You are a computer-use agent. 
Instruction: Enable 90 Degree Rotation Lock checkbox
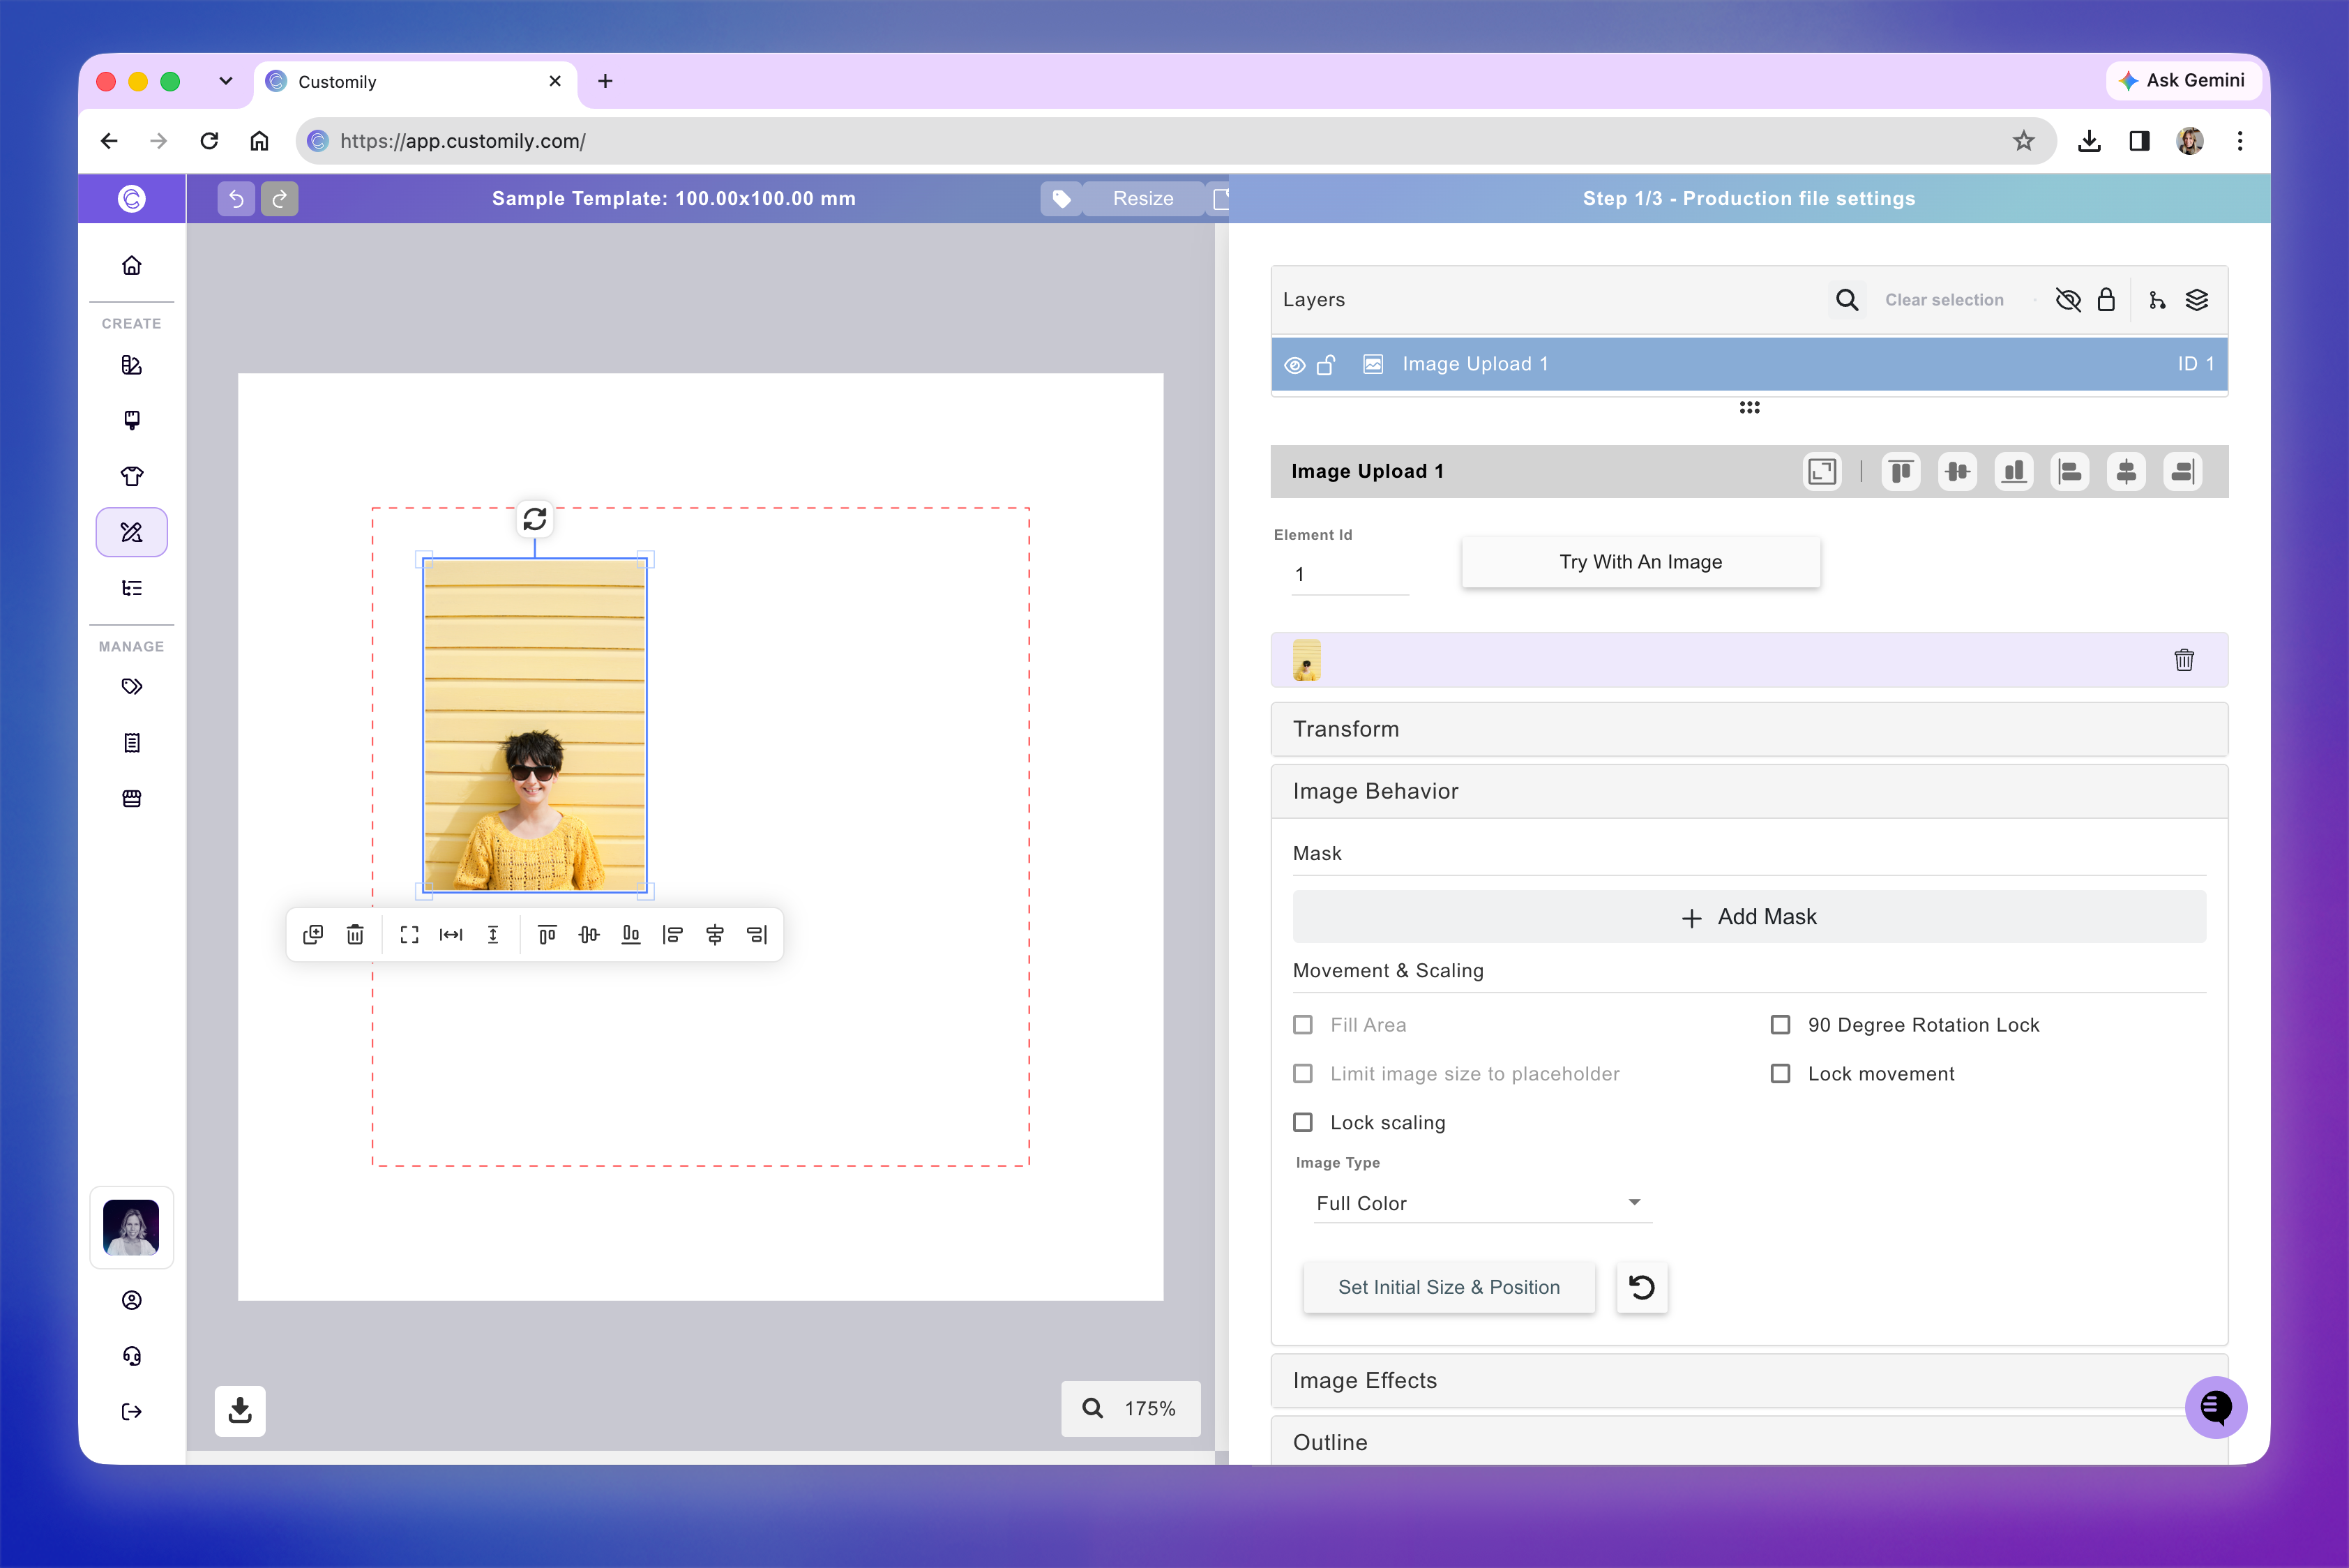1780,1025
